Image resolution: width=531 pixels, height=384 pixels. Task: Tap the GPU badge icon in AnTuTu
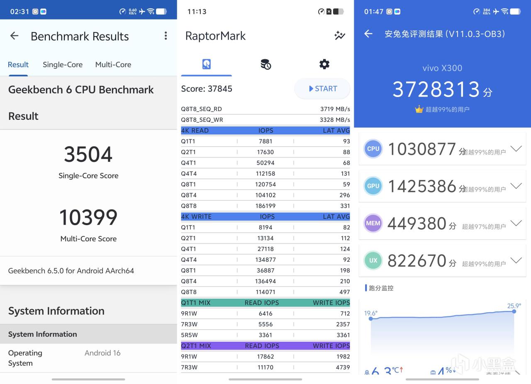373,186
